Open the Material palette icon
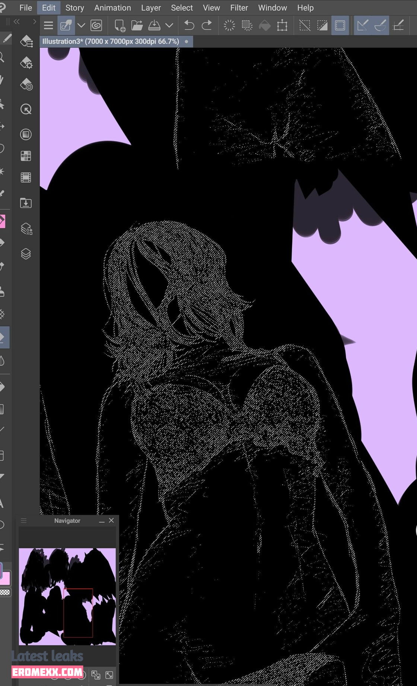Image resolution: width=417 pixels, height=686 pixels. coord(26,203)
